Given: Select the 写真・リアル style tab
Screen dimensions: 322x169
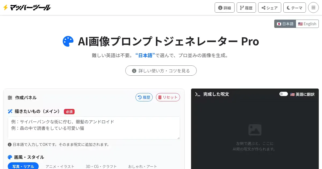Looking at the screenshot, I should click(x=23, y=166).
